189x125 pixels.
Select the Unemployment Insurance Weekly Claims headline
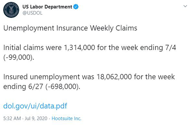coord(70,28)
